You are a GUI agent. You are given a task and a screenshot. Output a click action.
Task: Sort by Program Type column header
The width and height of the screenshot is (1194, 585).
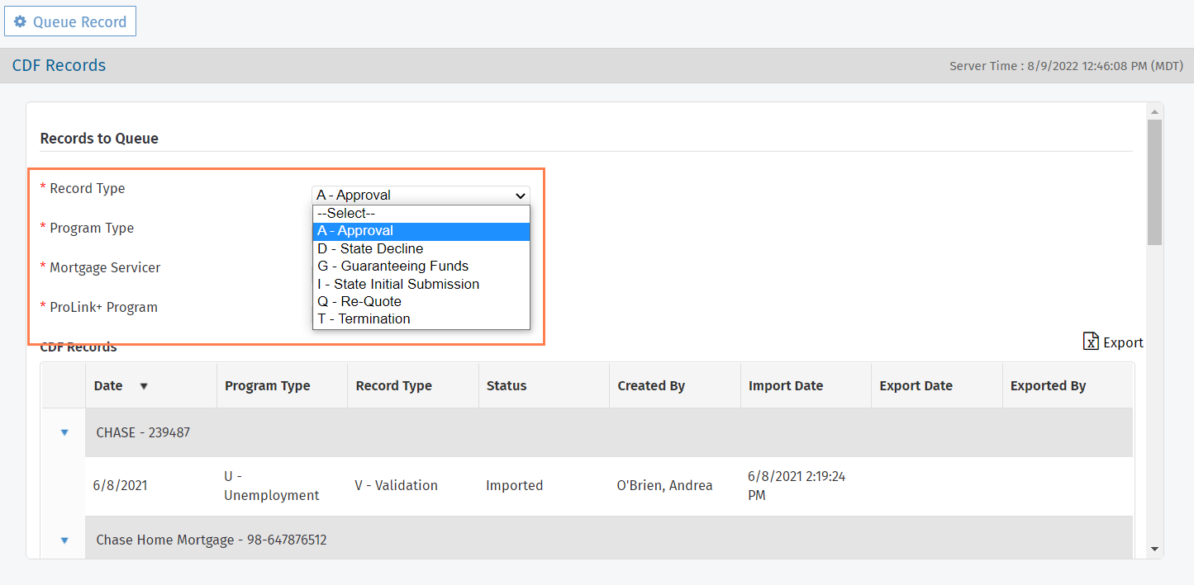(268, 386)
